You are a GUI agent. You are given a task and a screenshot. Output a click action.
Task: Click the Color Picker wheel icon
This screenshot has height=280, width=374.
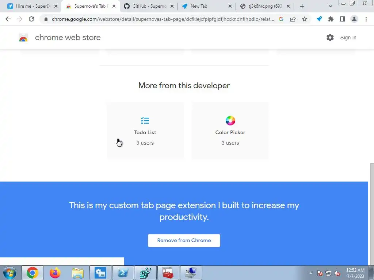tap(230, 121)
